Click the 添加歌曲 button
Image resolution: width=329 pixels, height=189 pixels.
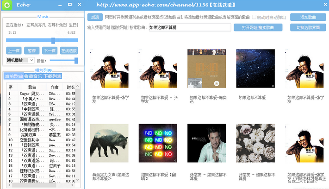click(308, 17)
